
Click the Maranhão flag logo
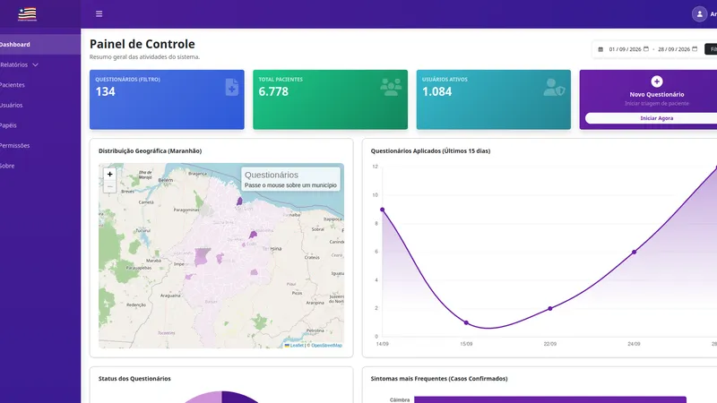click(x=27, y=14)
